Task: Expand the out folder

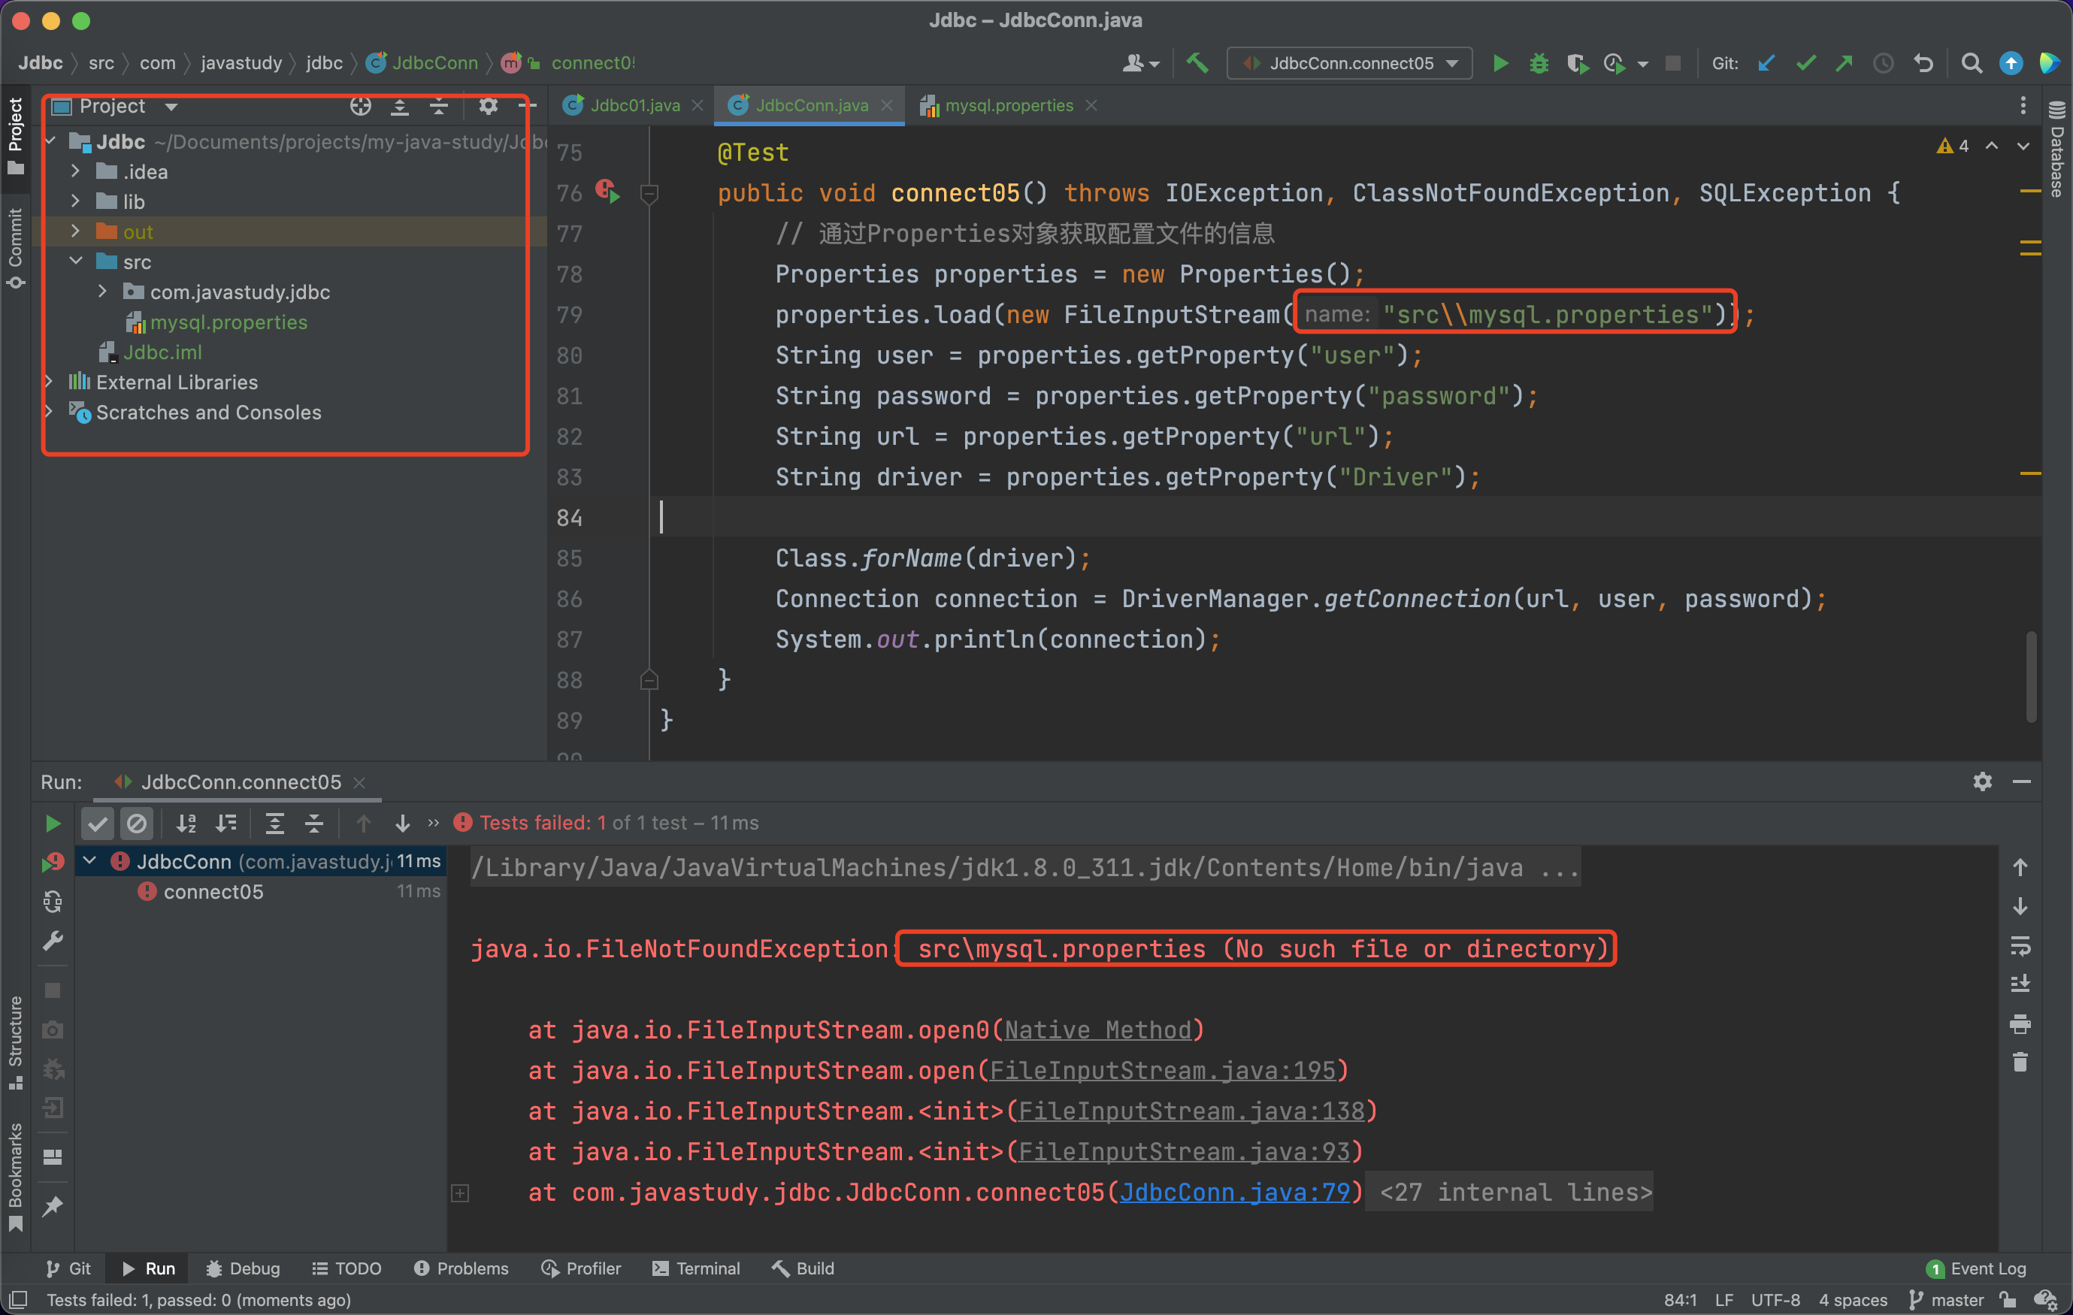Action: pyautogui.click(x=75, y=231)
